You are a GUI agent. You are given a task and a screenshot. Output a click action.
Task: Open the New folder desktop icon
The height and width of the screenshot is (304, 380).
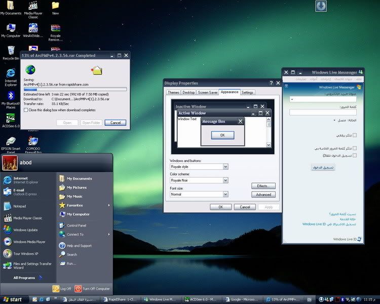(56, 8)
